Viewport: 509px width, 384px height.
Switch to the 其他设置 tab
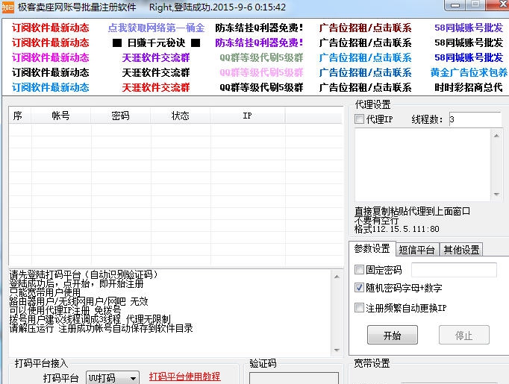[461, 250]
